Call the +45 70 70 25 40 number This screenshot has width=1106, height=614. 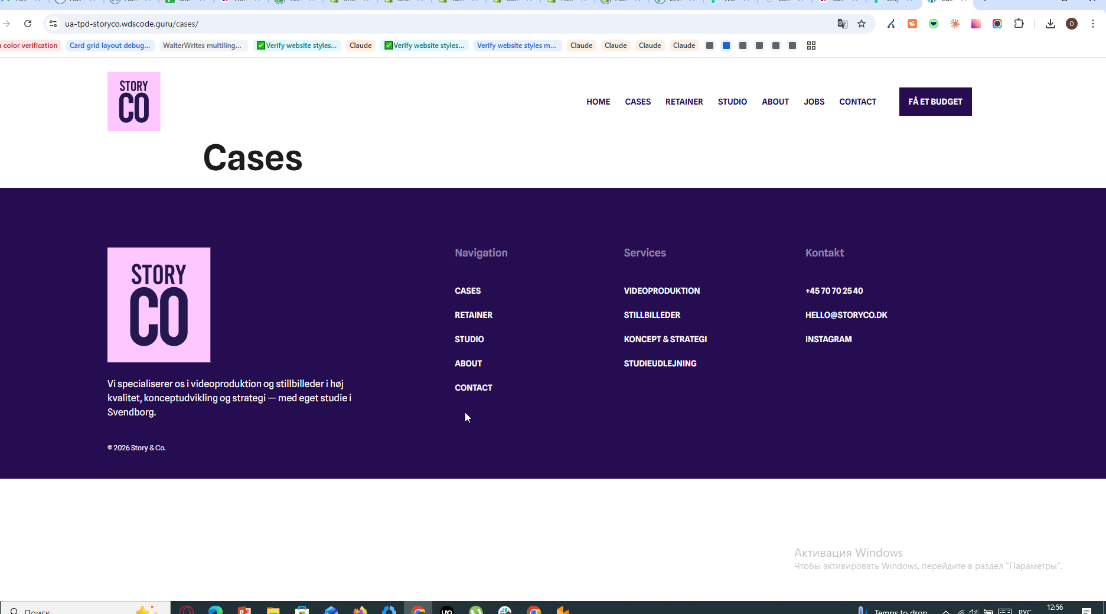click(834, 291)
